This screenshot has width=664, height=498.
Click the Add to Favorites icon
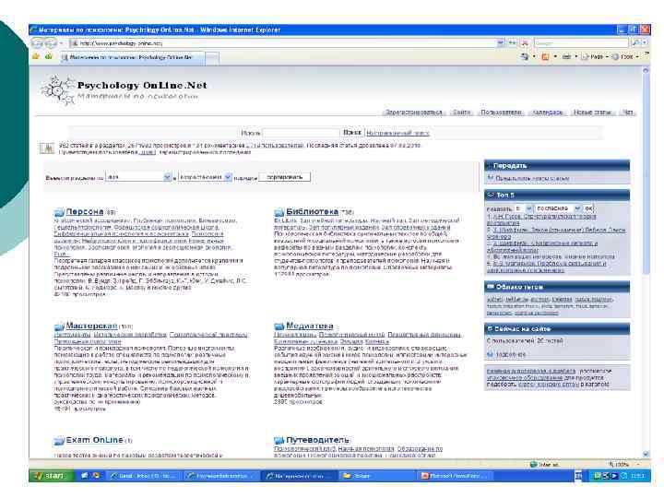click(49, 56)
